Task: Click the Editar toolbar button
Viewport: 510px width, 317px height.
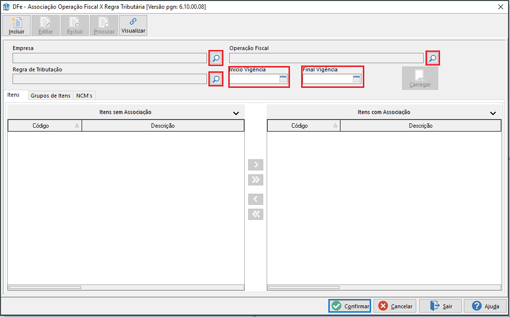Action: coord(46,25)
